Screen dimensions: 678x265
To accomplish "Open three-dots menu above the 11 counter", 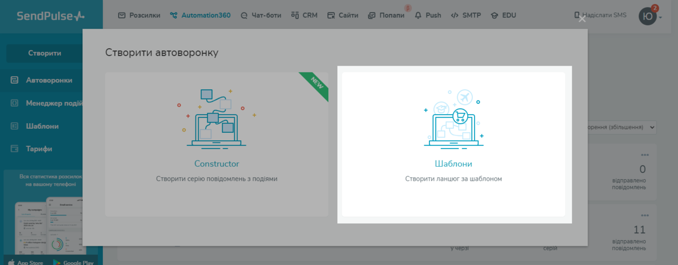I will pos(645,215).
